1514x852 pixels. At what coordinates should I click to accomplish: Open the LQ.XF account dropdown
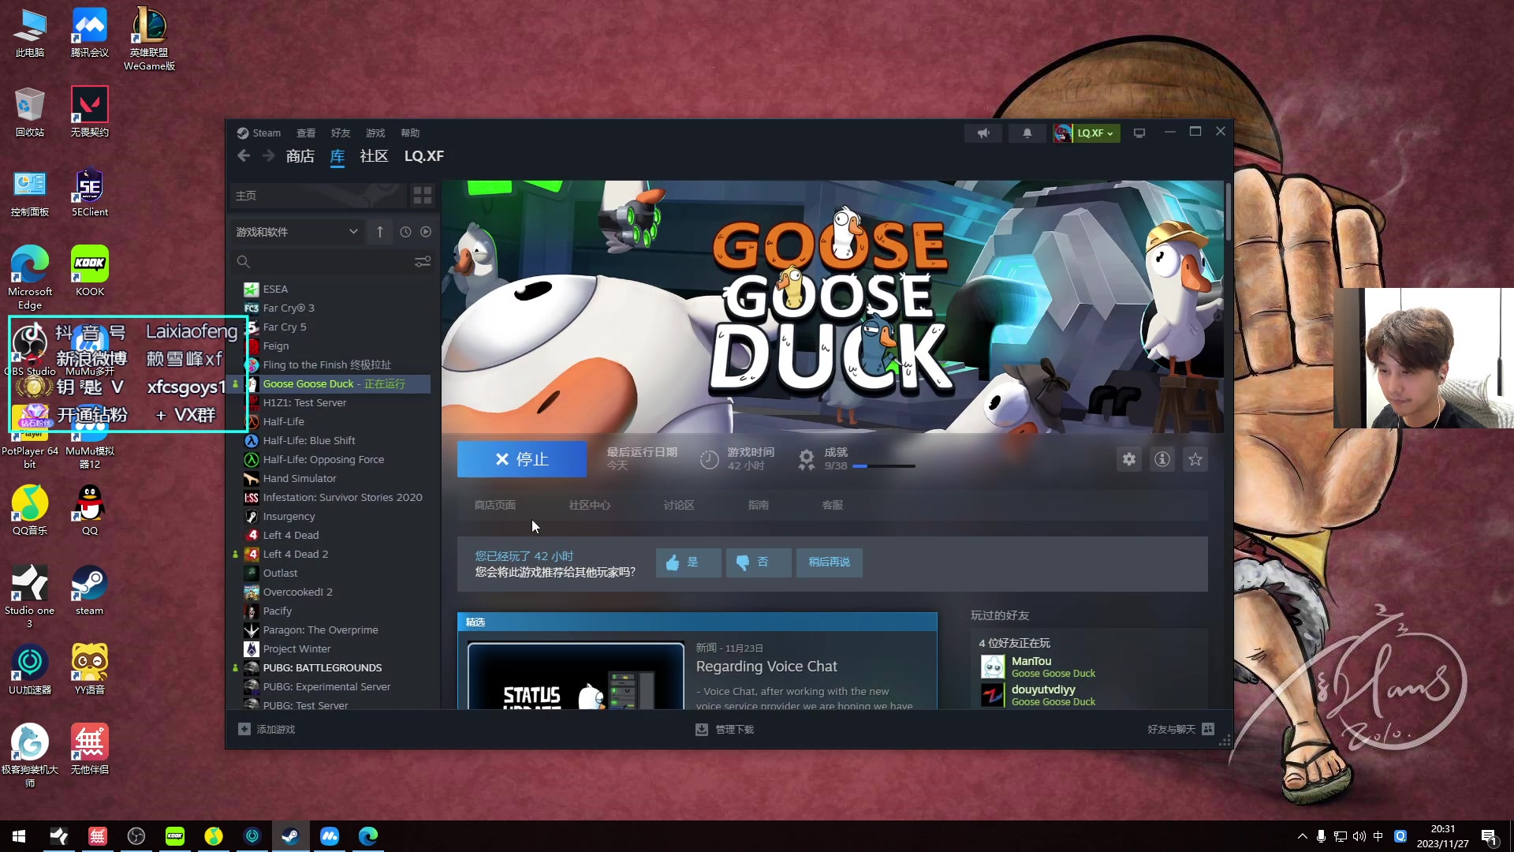tap(1087, 133)
